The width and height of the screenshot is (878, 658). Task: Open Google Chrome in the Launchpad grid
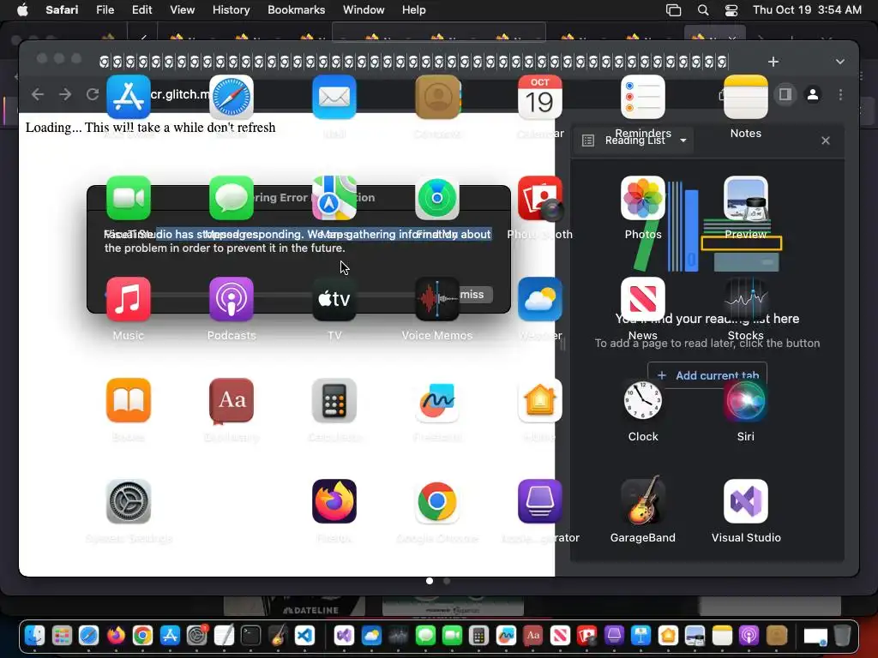click(437, 501)
